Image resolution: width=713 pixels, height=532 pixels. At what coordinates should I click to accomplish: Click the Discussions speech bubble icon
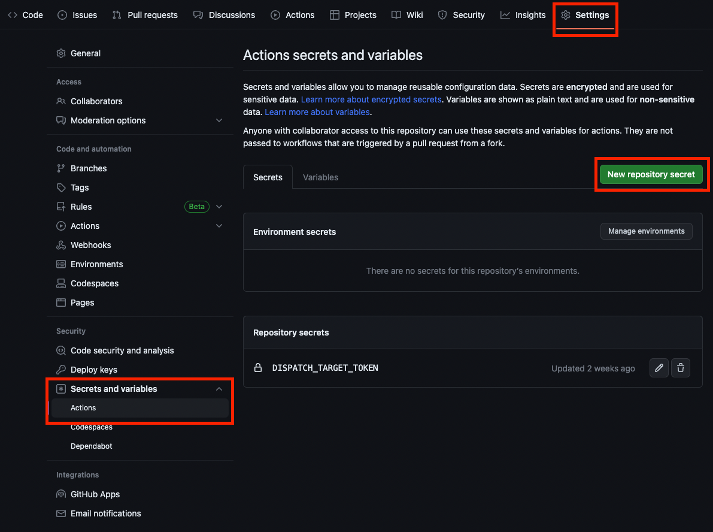pyautogui.click(x=198, y=15)
